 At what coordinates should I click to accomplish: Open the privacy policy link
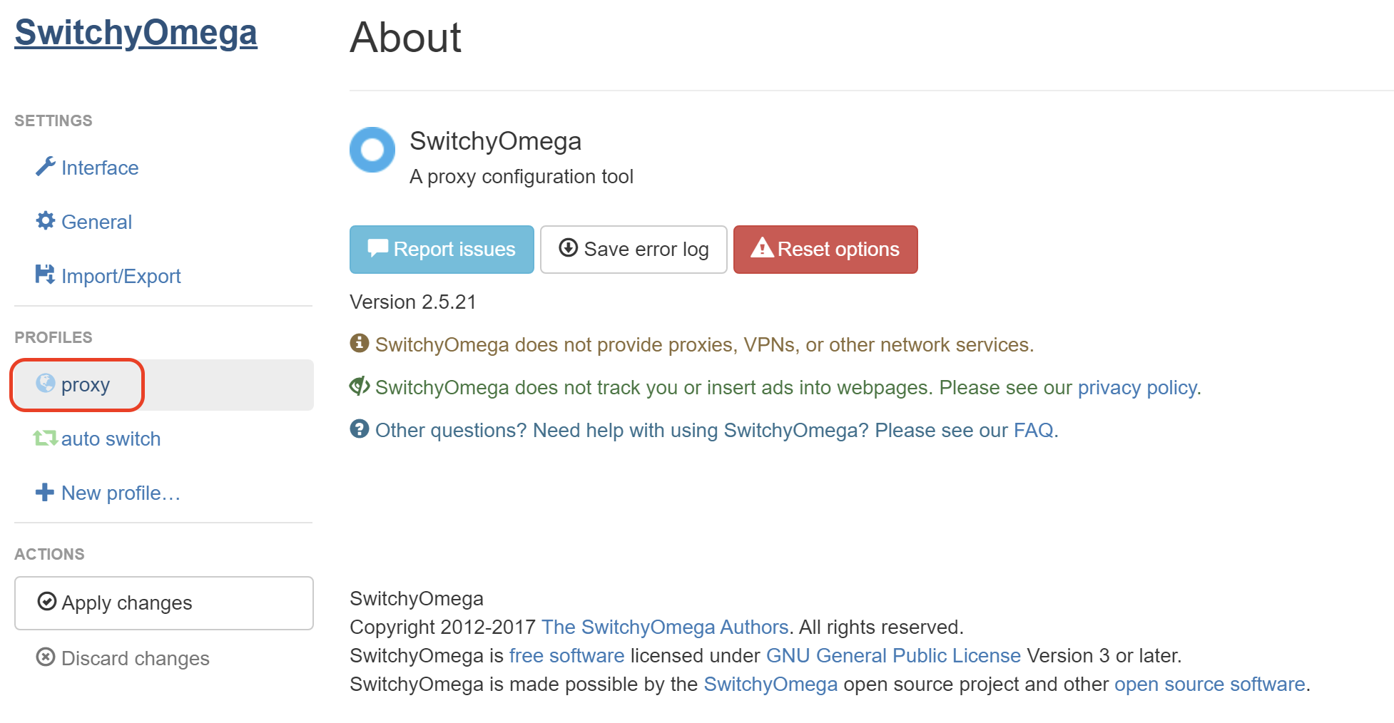1137,387
